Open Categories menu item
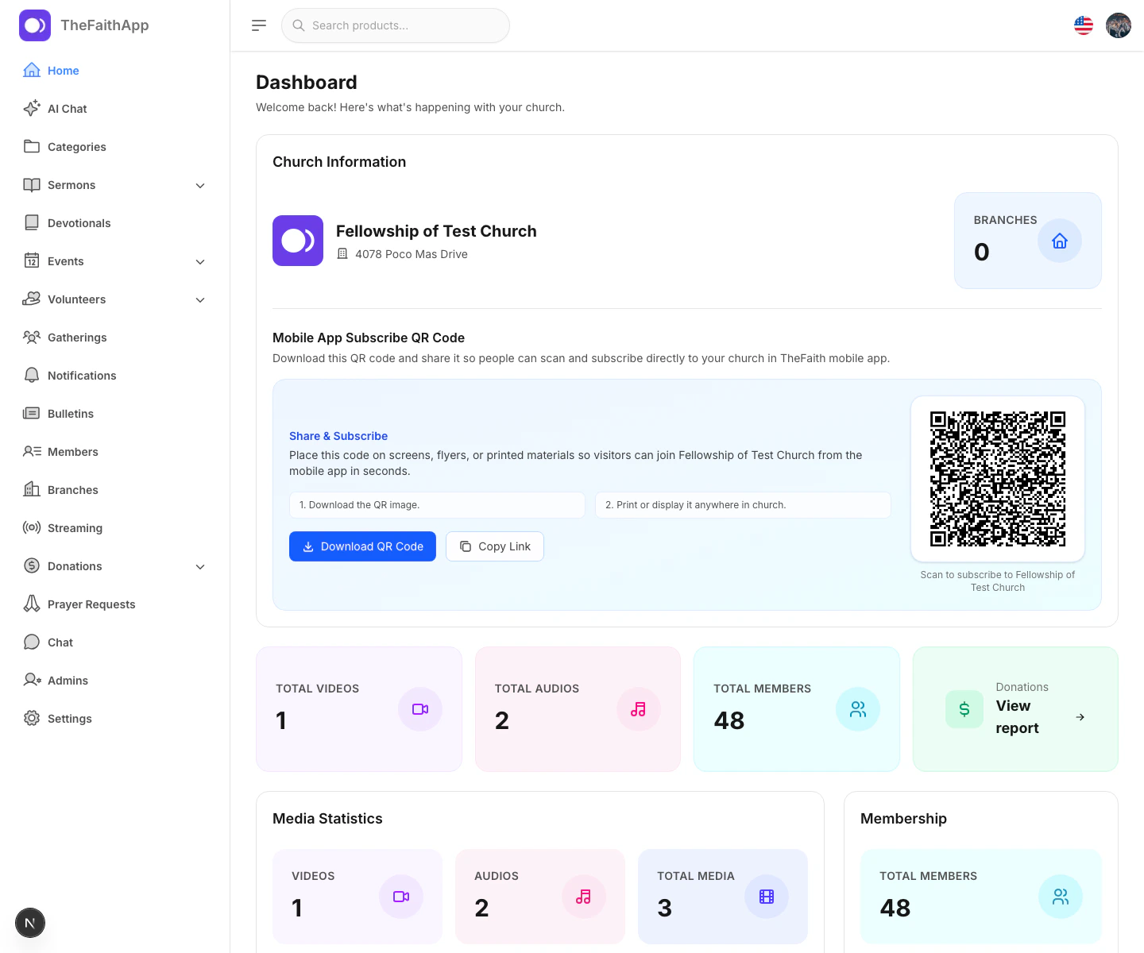 [114, 147]
